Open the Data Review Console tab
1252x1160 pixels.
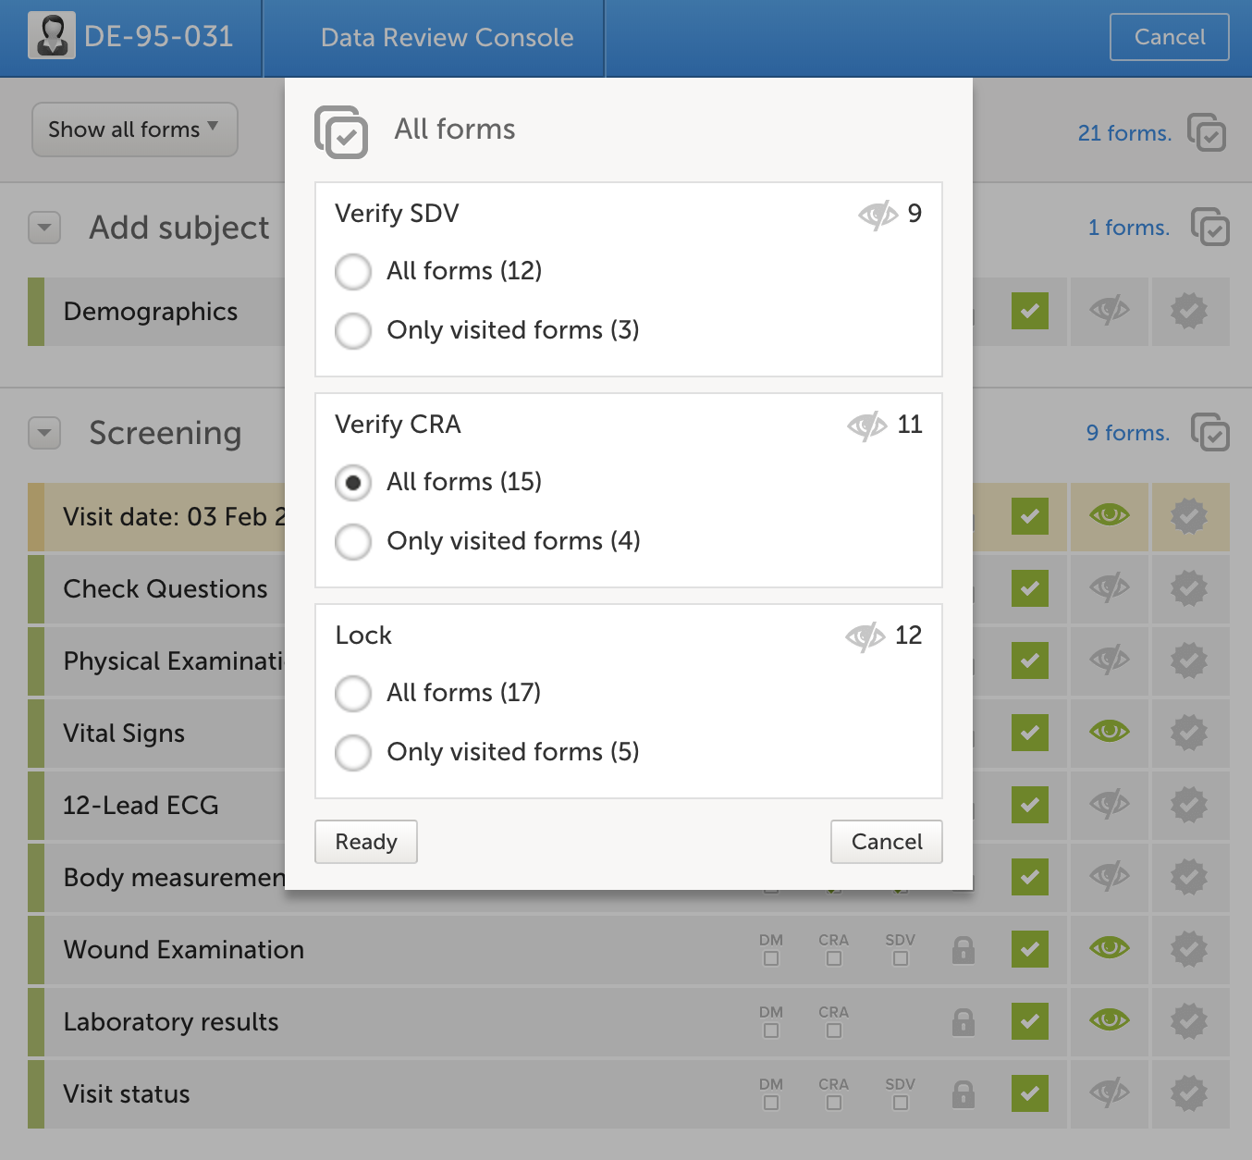click(447, 38)
